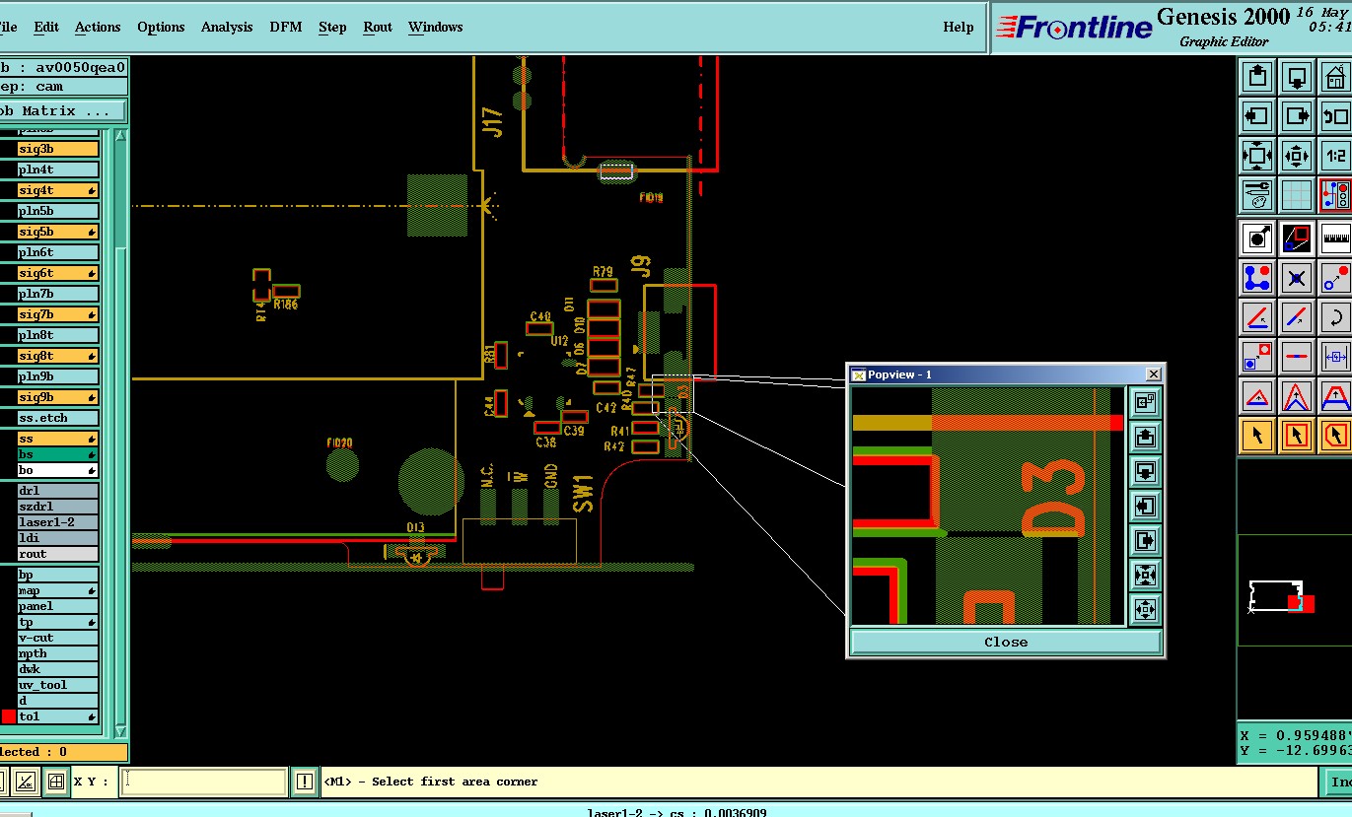The width and height of the screenshot is (1352, 817).
Task: Toggle the sig6t layer display
Action: click(x=58, y=273)
